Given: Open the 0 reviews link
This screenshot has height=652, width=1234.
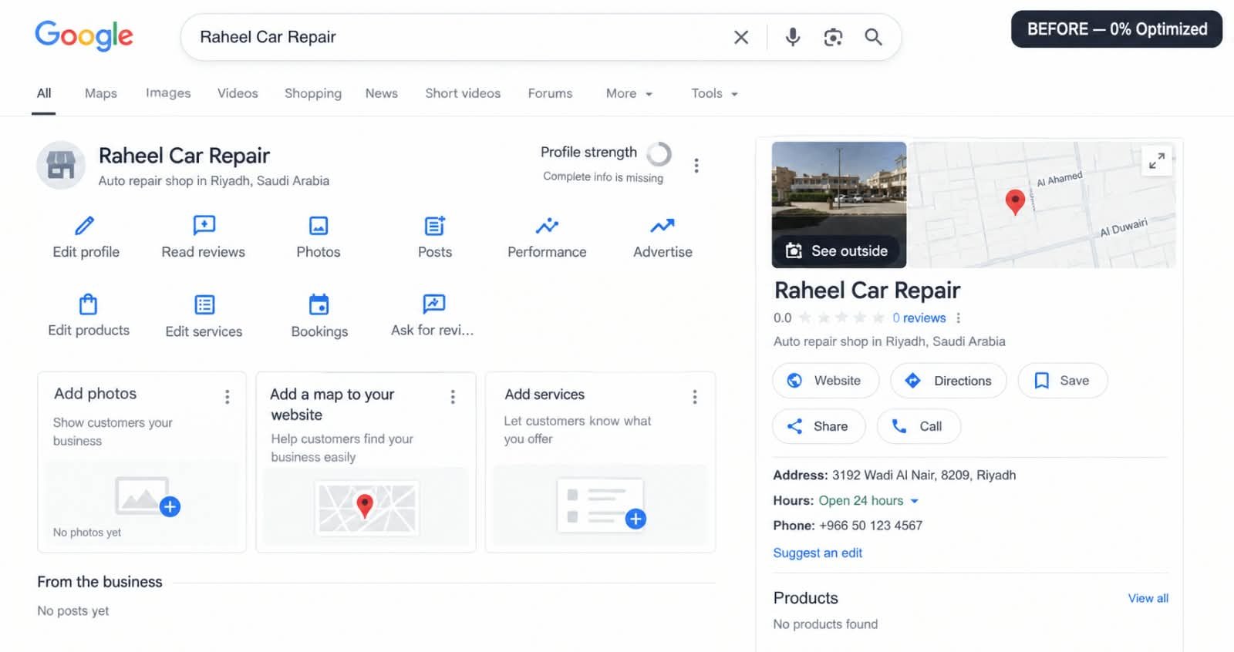Looking at the screenshot, I should click(x=919, y=318).
